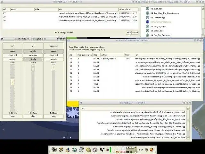Image resolution: width=205 pixels, height=154 pixels.
Task: Toggle the selected button for request channel
Action: [53, 55]
